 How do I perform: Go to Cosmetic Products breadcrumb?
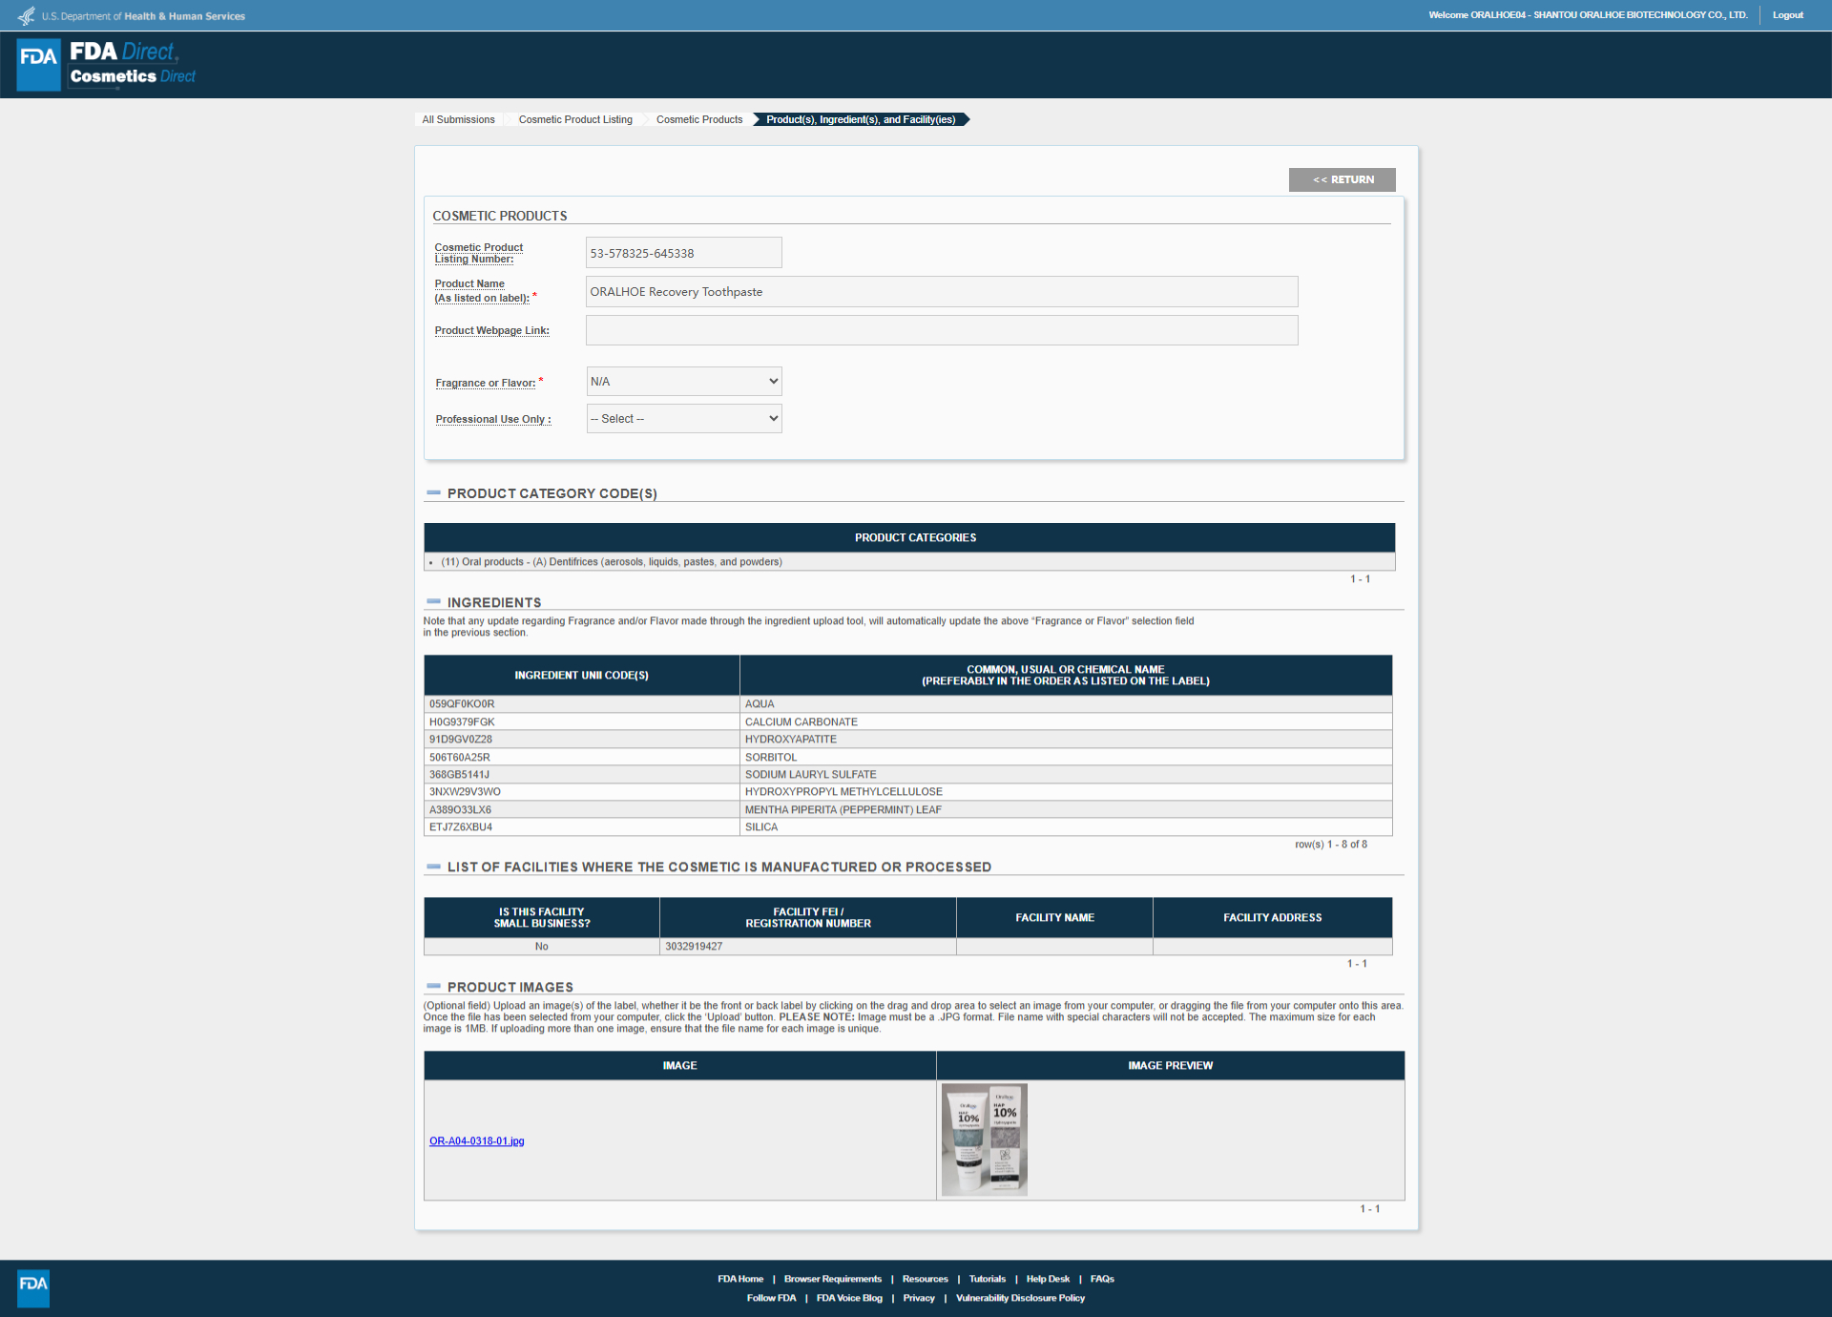pos(699,119)
